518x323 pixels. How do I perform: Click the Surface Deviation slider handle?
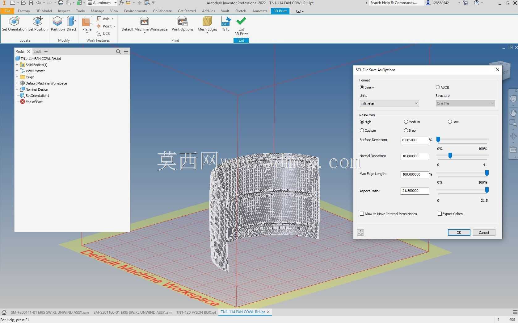click(438, 140)
